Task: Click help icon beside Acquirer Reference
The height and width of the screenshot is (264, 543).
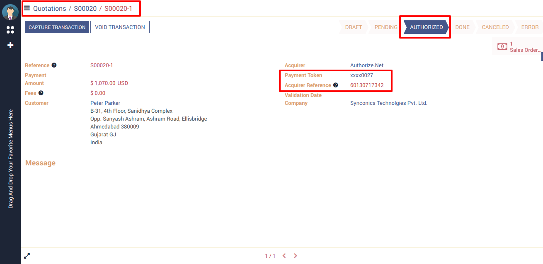Action: [x=336, y=85]
